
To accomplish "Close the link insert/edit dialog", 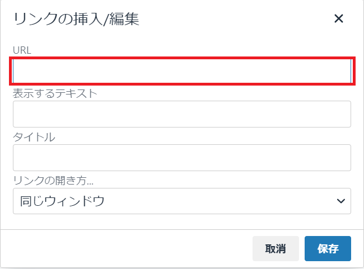I will [338, 18].
